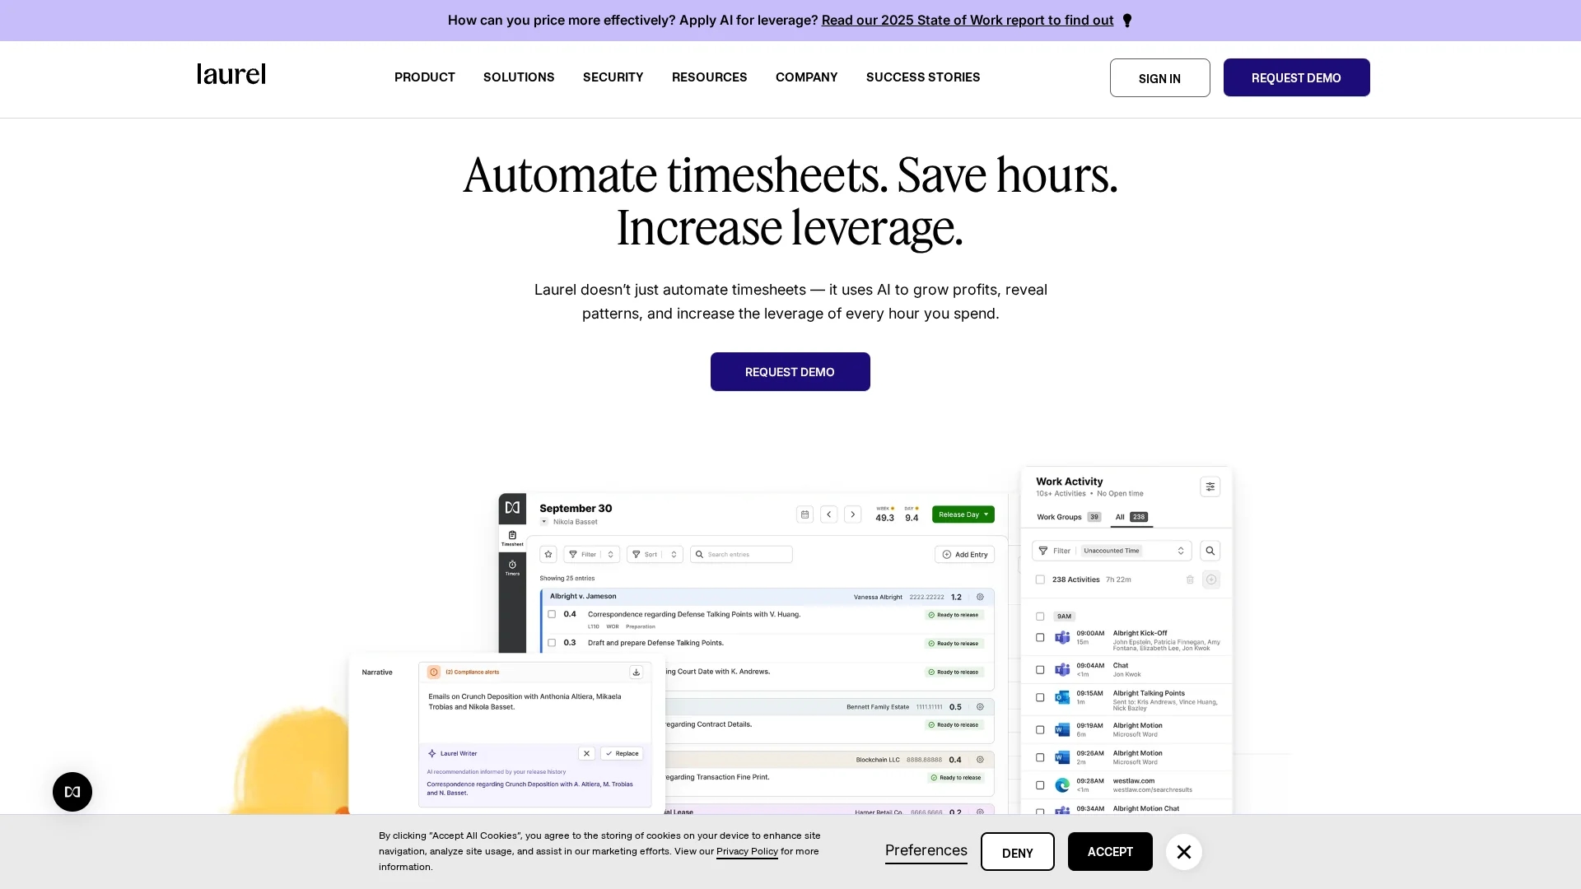Check the 0.3 Draft and prepare checkbox
This screenshot has width=1581, height=889.
[x=552, y=643]
